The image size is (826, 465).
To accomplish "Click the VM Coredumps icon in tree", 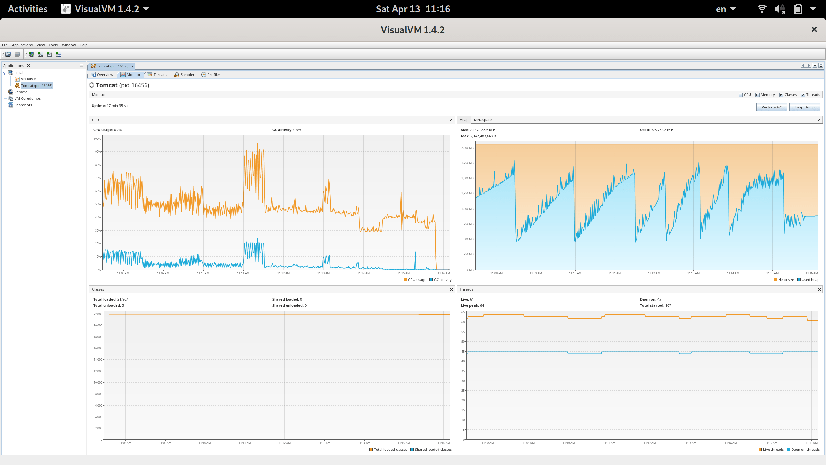I will tap(11, 98).
